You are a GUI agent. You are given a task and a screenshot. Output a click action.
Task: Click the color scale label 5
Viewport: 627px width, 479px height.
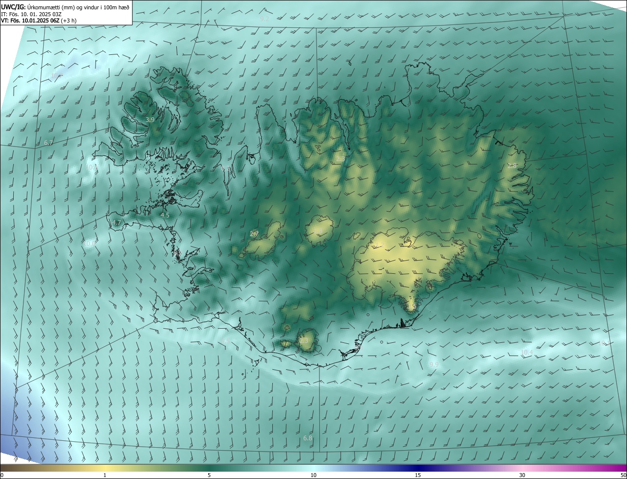pyautogui.click(x=209, y=475)
